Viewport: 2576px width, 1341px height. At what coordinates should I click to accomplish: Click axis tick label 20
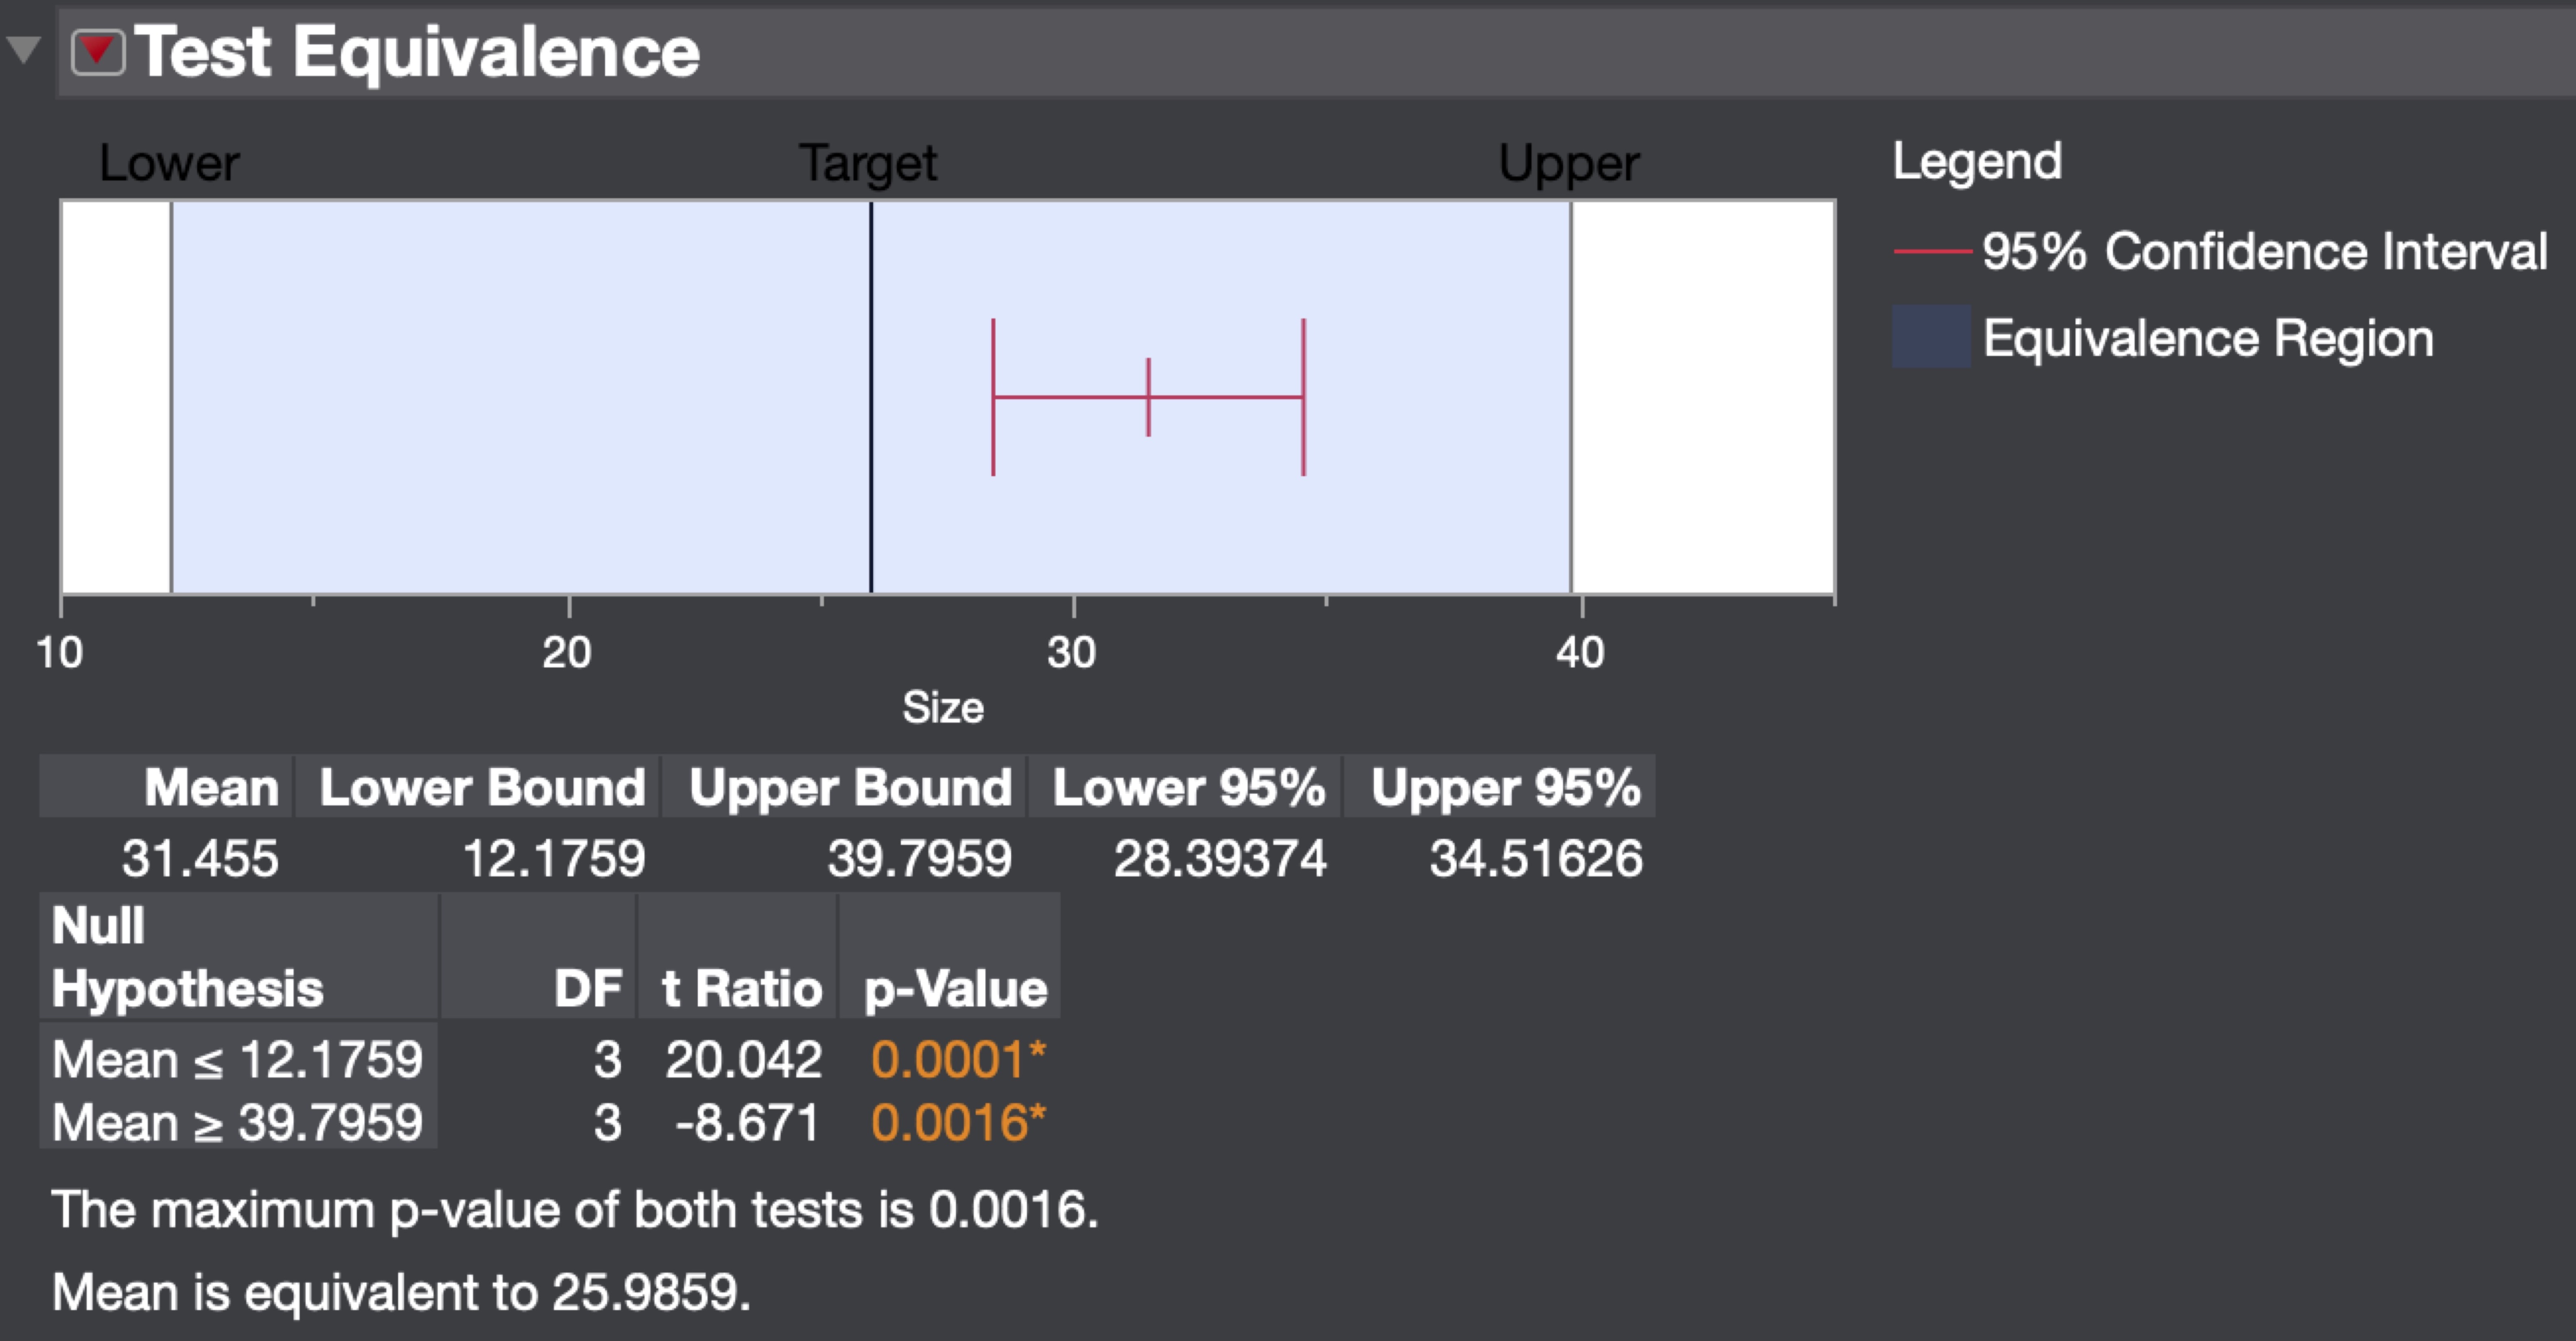(567, 653)
